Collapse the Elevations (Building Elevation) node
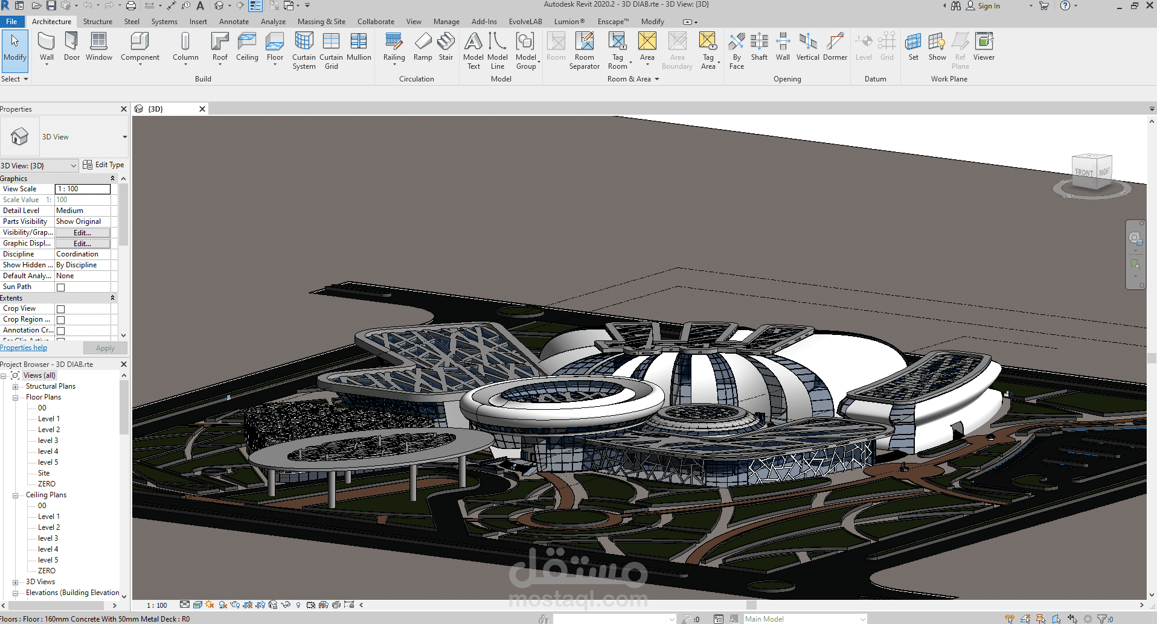1157x624 pixels. click(15, 593)
